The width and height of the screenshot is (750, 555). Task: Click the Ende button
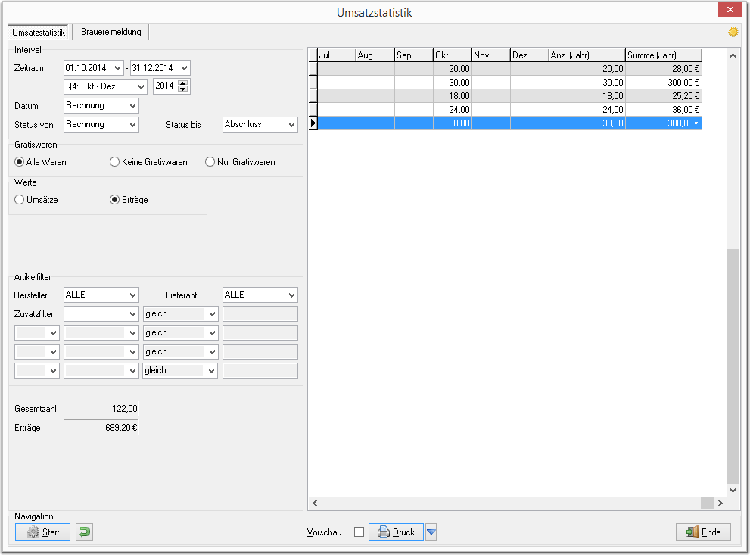click(x=703, y=532)
